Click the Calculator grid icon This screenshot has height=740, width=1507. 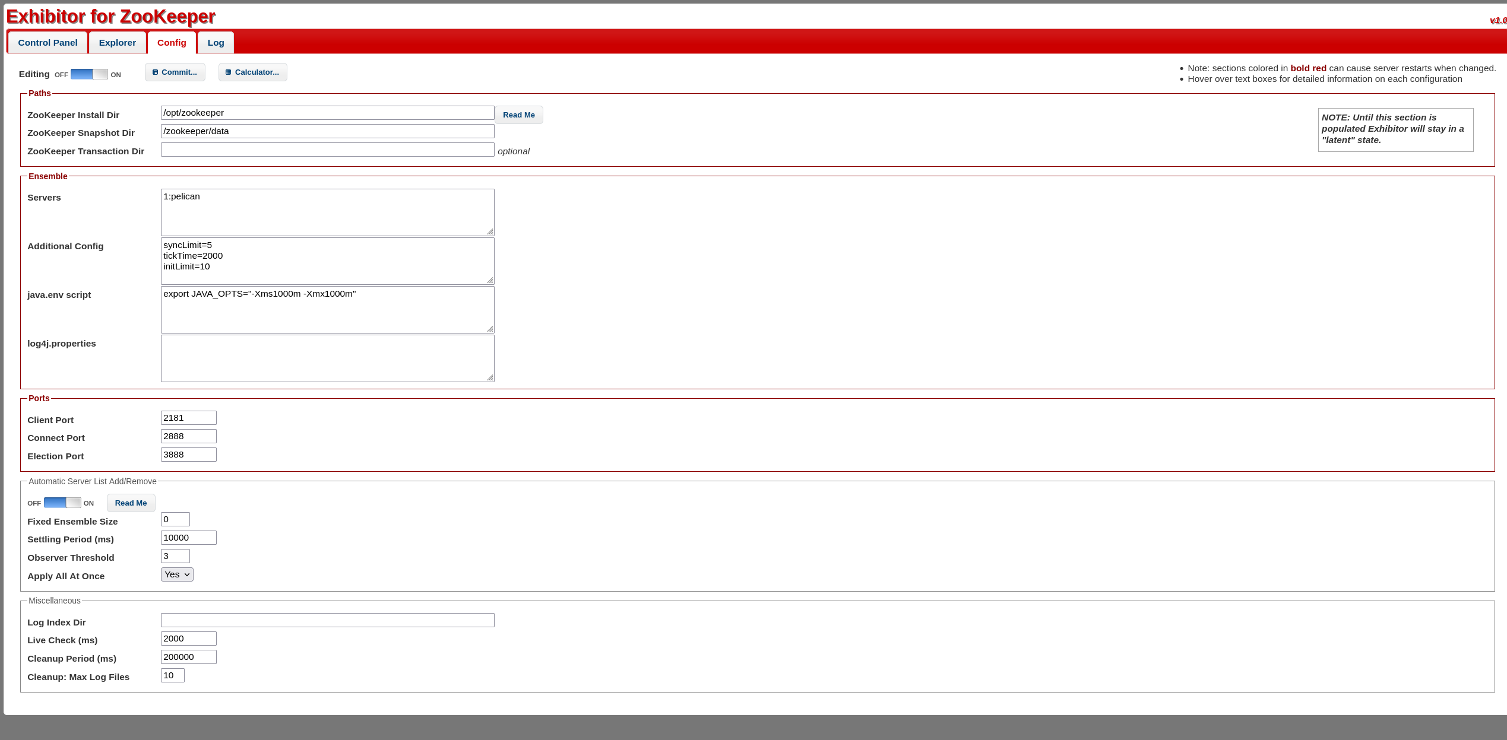point(229,72)
